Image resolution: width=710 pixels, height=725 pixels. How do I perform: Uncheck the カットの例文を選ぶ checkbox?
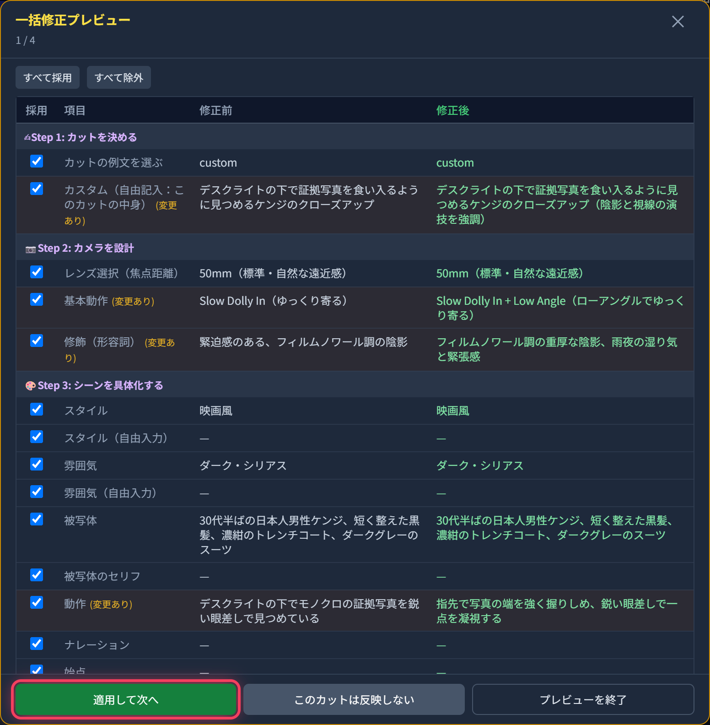[37, 161]
